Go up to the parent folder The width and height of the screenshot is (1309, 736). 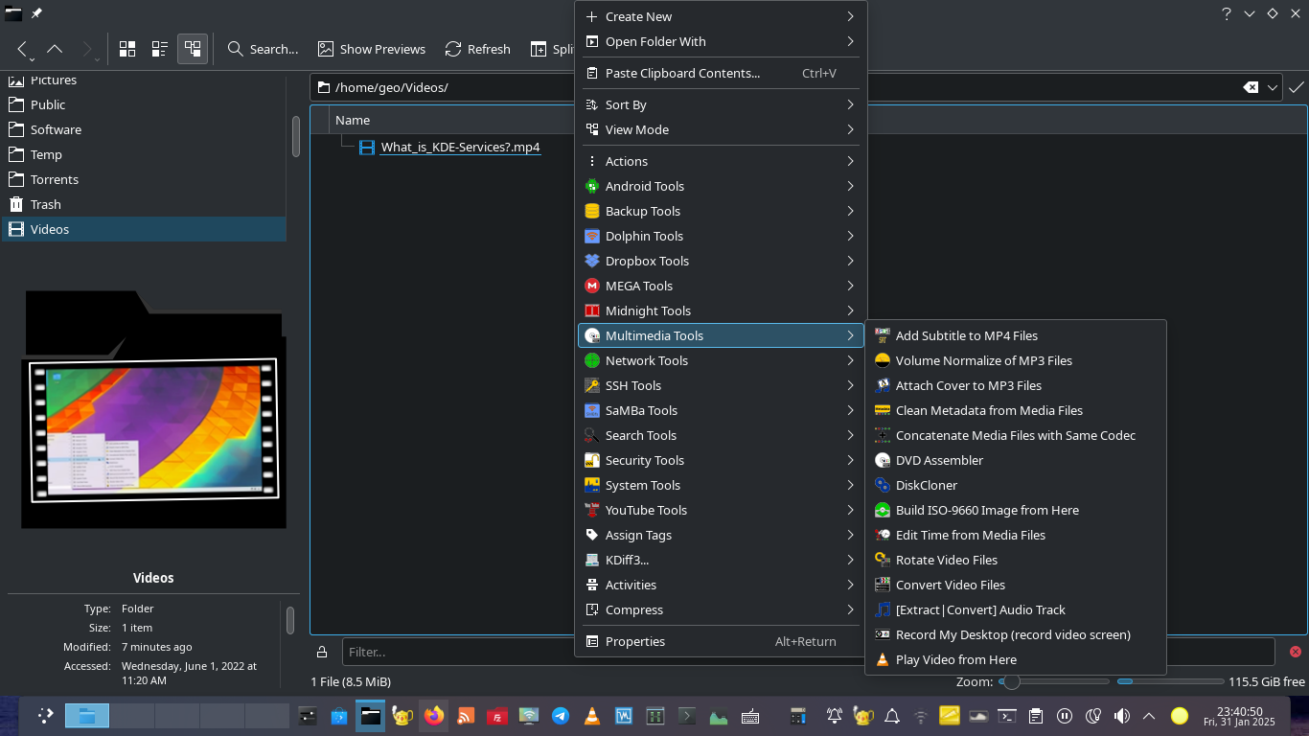55,49
